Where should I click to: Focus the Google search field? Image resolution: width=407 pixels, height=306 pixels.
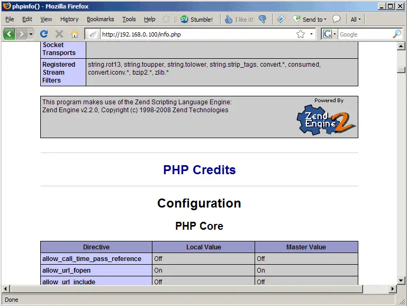(365, 34)
